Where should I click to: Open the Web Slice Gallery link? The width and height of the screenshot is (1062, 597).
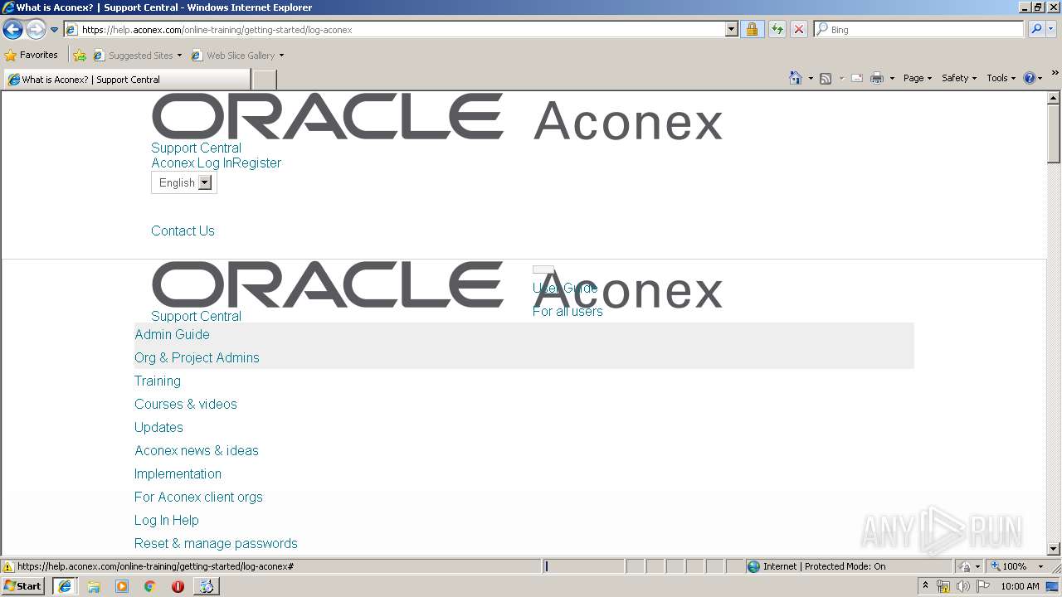237,56
